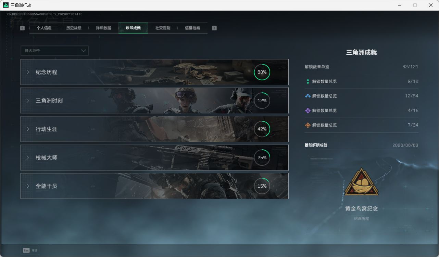Expand the 三角洲时刻 achievement row
The height and width of the screenshot is (257, 439).
coord(154,100)
